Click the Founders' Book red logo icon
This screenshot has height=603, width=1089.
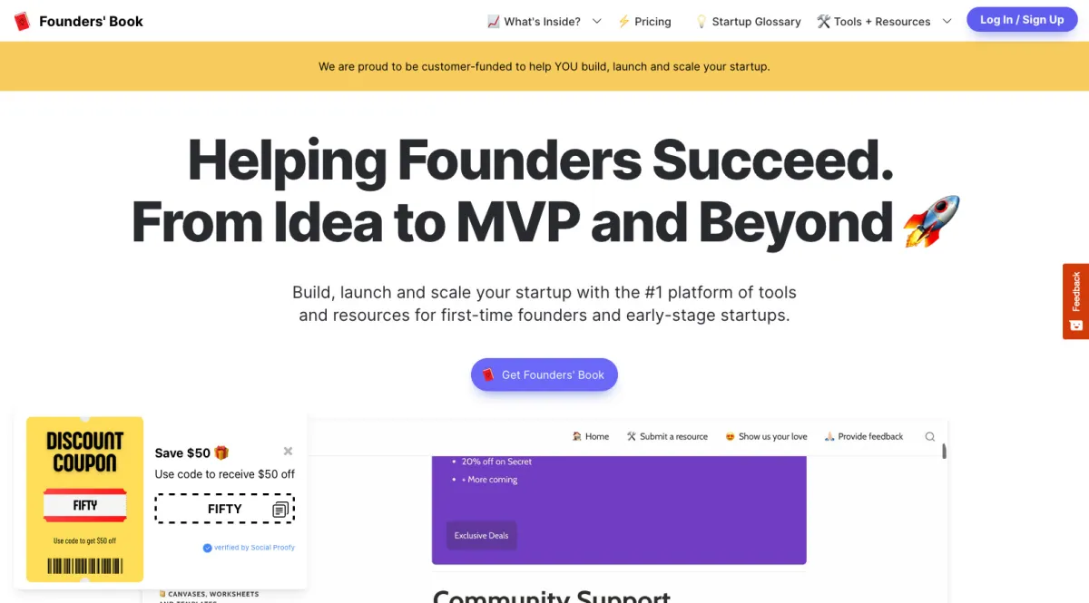[x=23, y=21]
